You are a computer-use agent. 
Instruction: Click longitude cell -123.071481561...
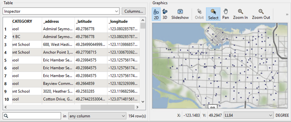click(123, 99)
